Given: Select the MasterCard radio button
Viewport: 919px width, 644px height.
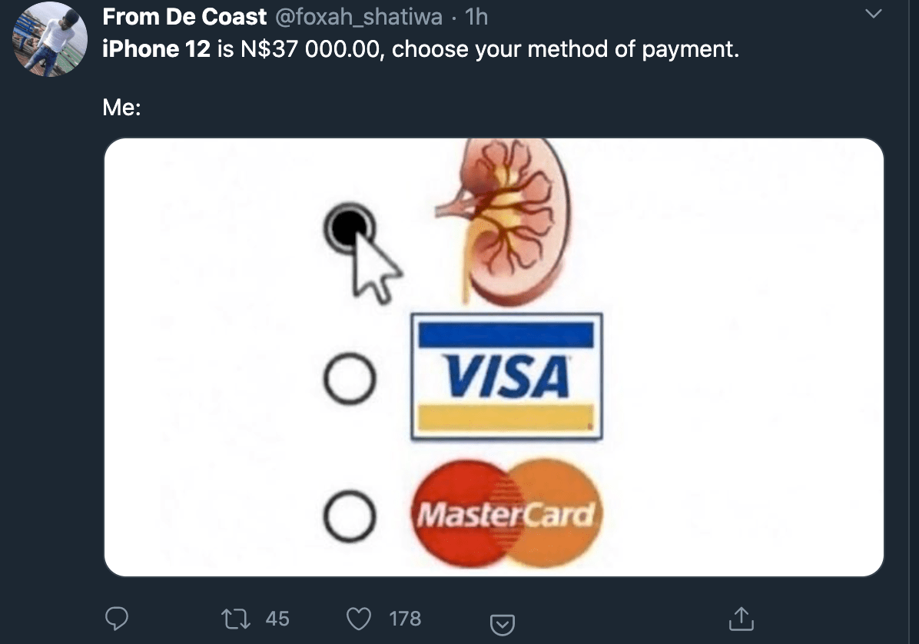Looking at the screenshot, I should pos(350,516).
